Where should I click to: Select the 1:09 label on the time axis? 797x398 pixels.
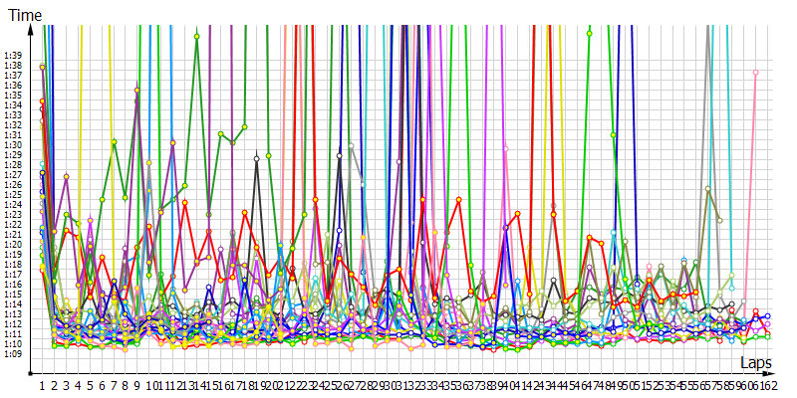tap(13, 353)
